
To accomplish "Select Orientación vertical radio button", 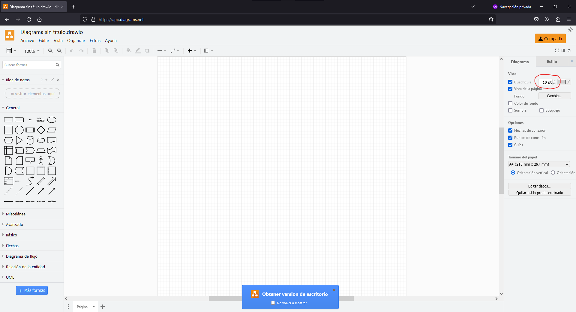I will tap(513, 173).
